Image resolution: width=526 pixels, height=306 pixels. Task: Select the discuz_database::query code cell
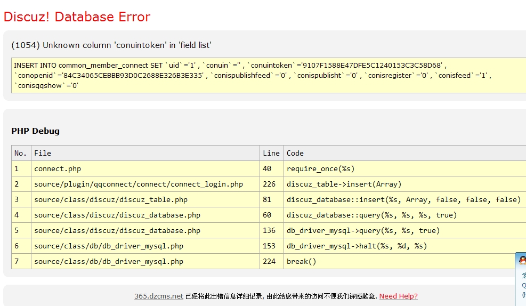tap(405, 215)
